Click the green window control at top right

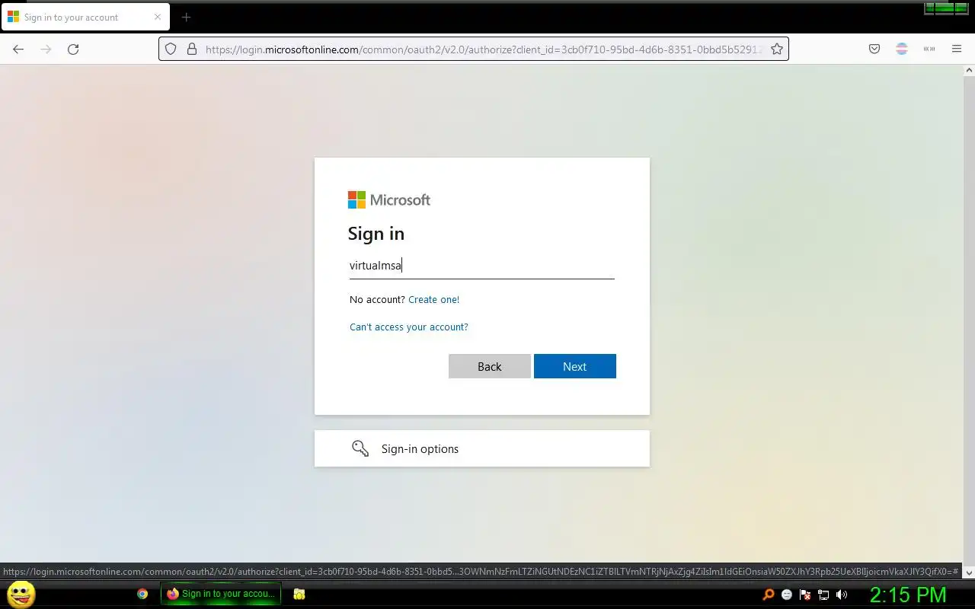[x=946, y=8]
